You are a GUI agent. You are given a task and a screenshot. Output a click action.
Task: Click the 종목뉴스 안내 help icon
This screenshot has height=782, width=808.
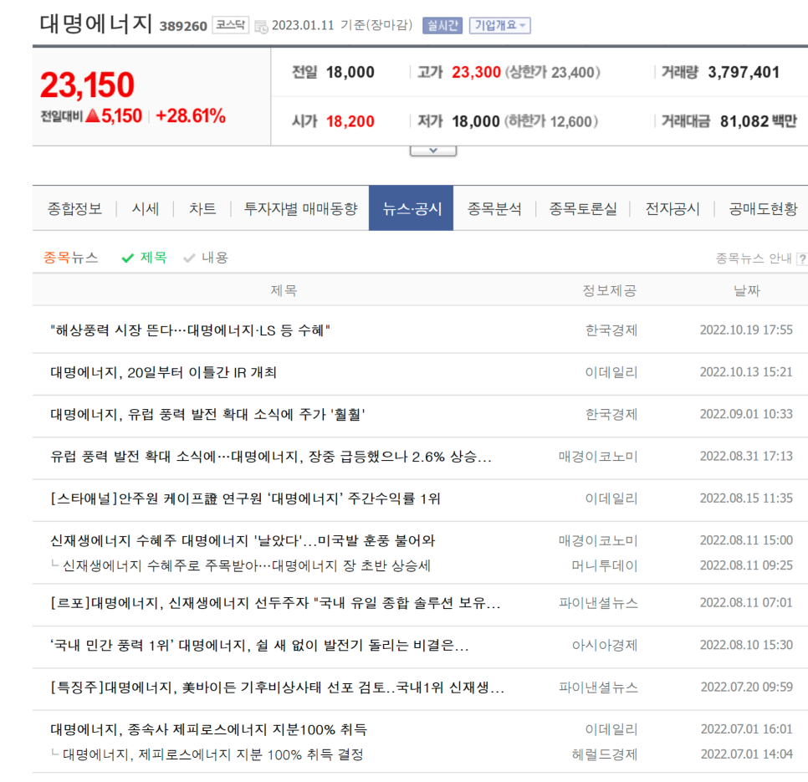[802, 258]
